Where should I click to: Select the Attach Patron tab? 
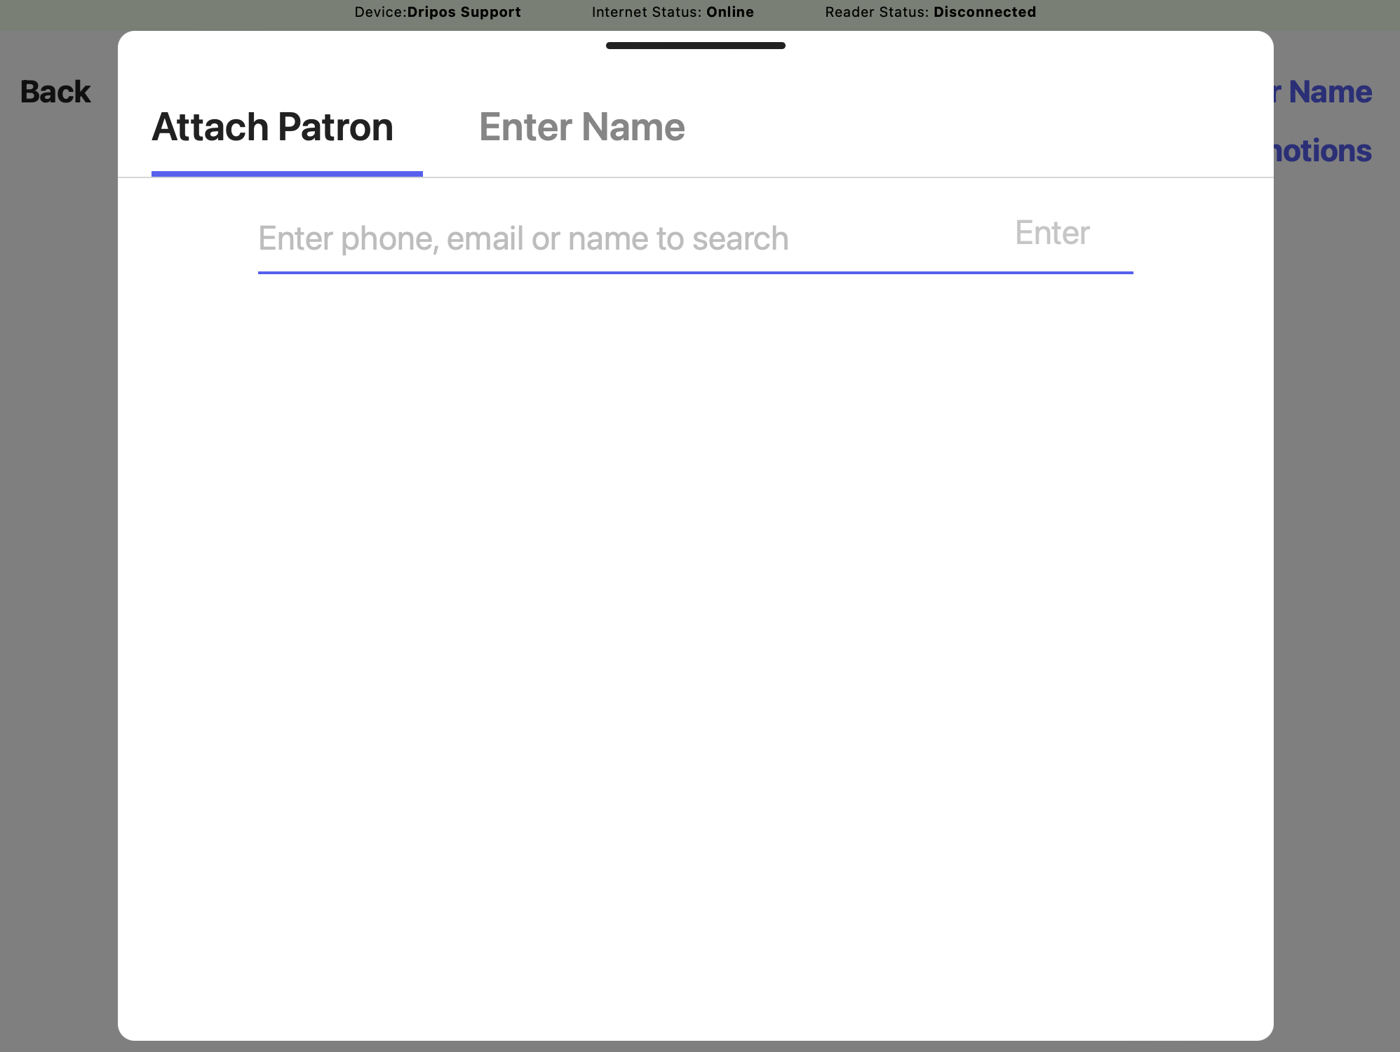click(273, 127)
